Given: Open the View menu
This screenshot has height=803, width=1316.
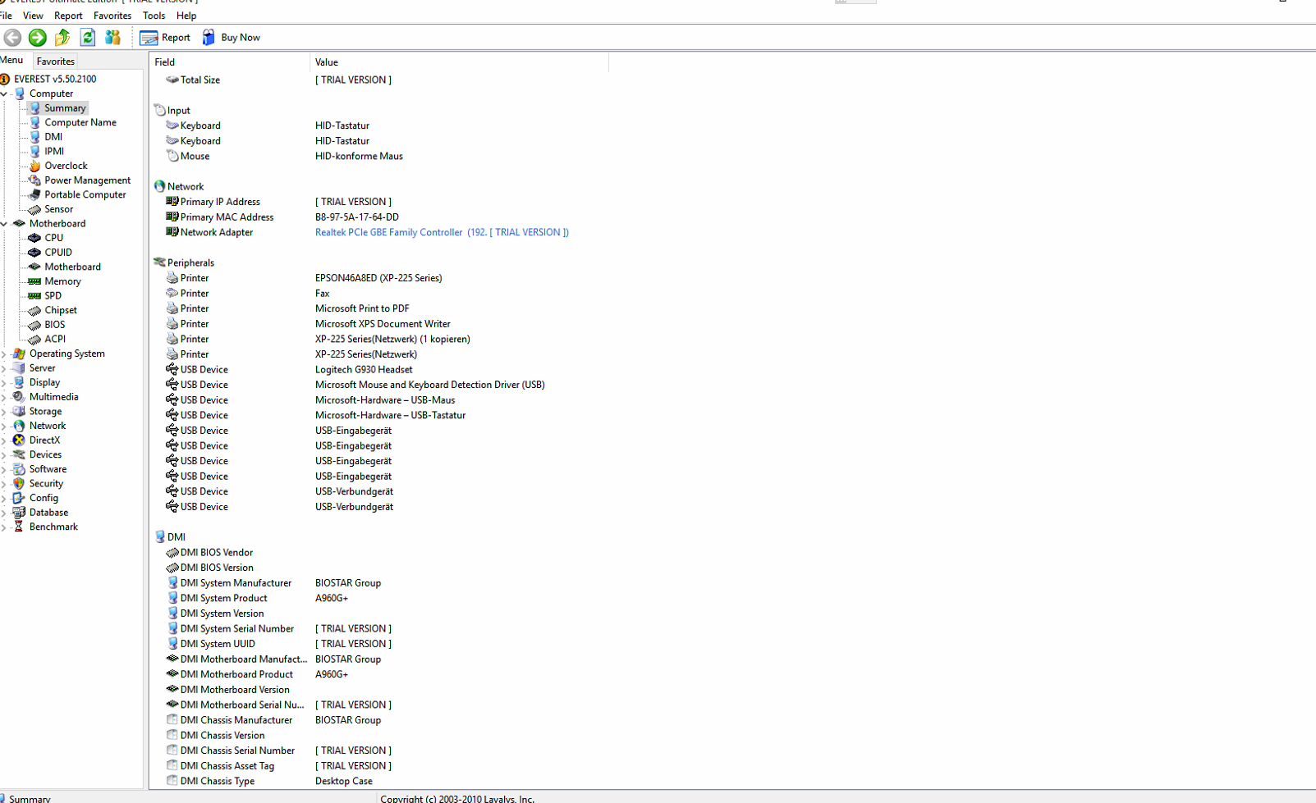Looking at the screenshot, I should 33,16.
